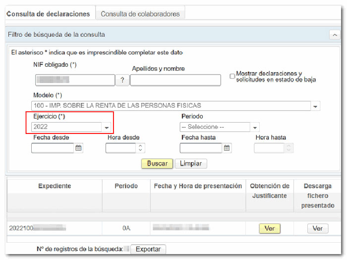Image resolution: width=347 pixels, height=260 pixels.
Task: Click the Fecha hasta date field
Action: coord(201,148)
